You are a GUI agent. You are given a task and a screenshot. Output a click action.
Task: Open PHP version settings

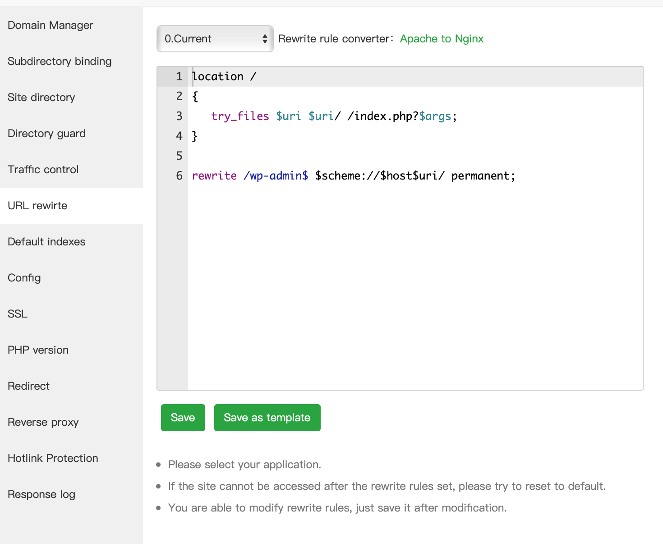click(38, 350)
